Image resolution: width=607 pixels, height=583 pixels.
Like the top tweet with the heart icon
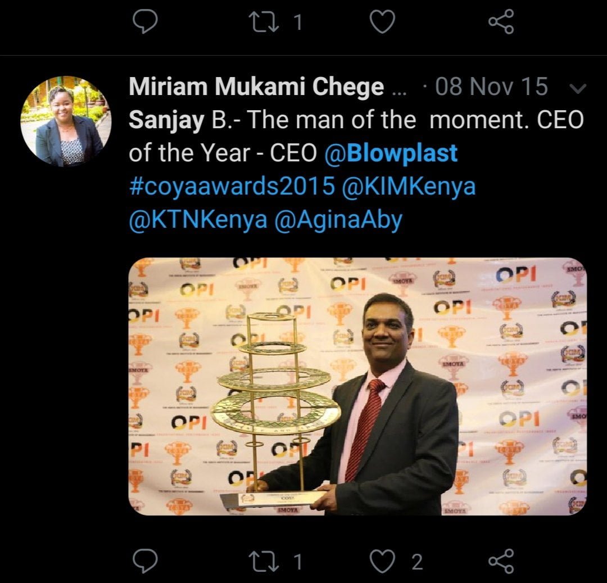(383, 21)
